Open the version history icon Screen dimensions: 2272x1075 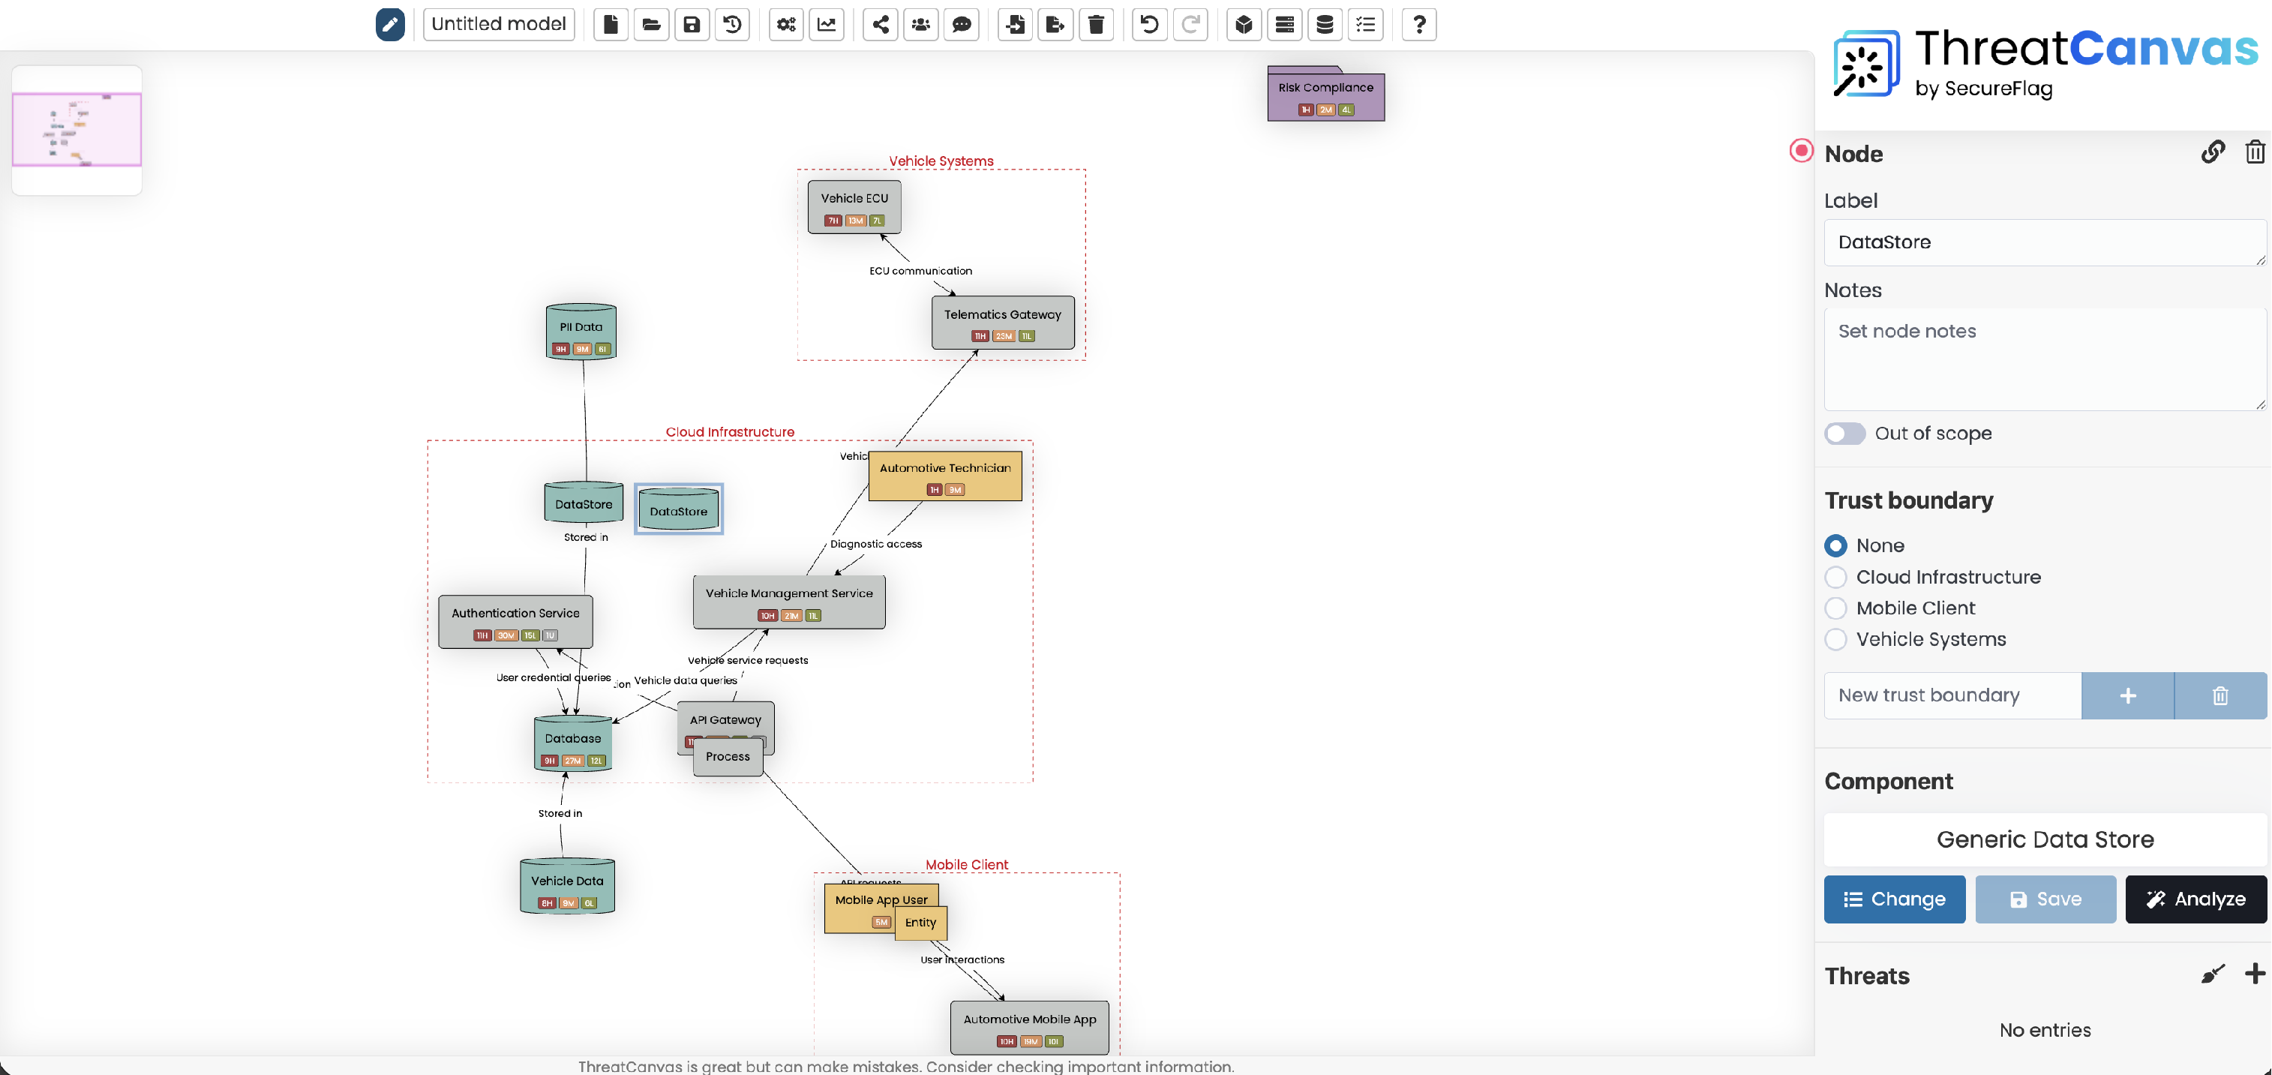click(732, 24)
